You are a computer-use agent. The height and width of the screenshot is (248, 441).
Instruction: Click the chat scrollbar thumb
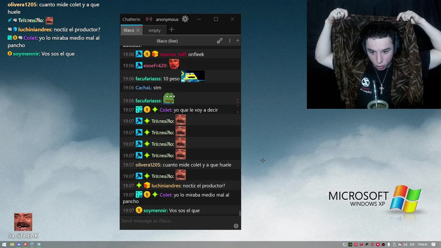[x=240, y=214]
